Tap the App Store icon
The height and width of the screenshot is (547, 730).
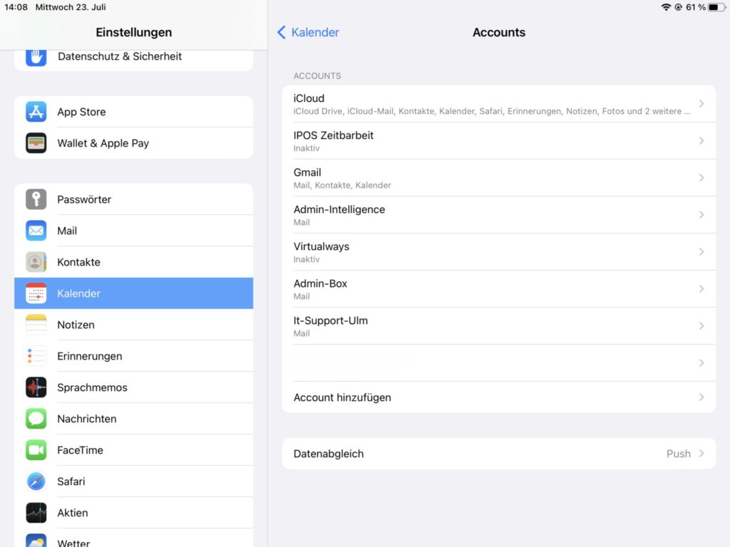click(x=36, y=112)
